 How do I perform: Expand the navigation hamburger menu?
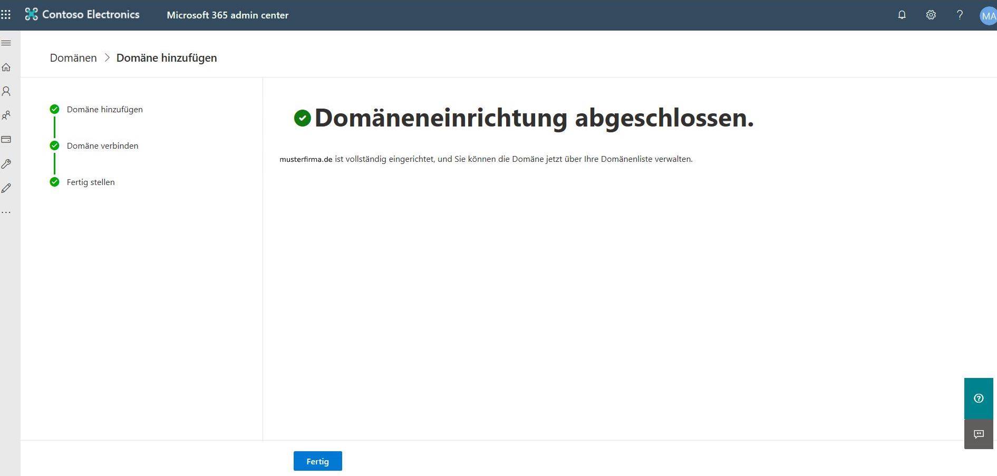(x=6, y=43)
